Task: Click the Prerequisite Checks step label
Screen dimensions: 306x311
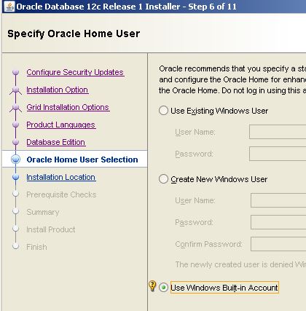Action: (x=61, y=194)
